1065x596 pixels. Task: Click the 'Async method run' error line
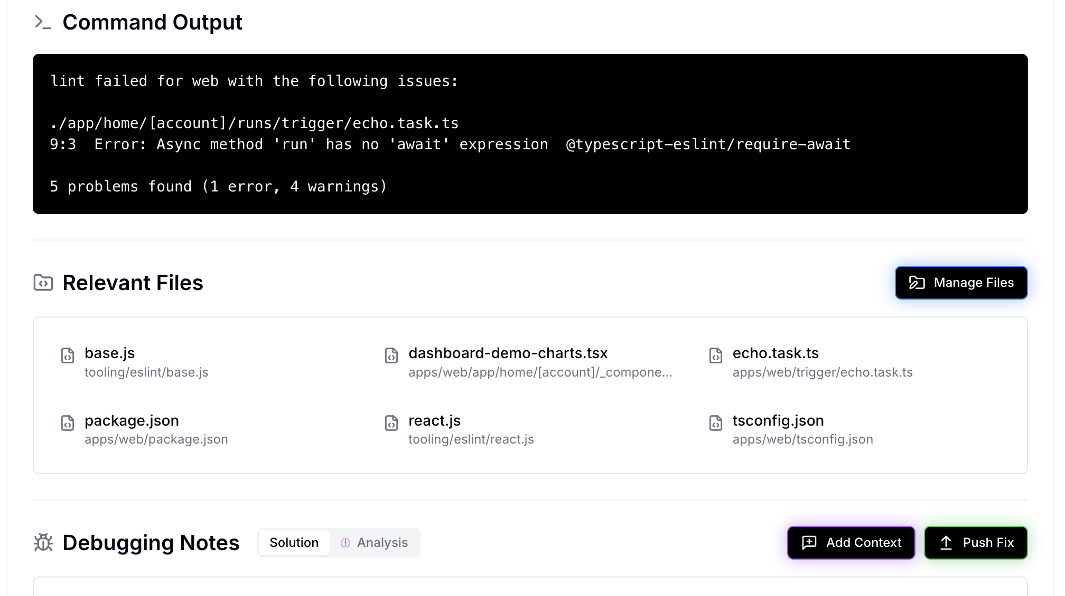tap(450, 145)
